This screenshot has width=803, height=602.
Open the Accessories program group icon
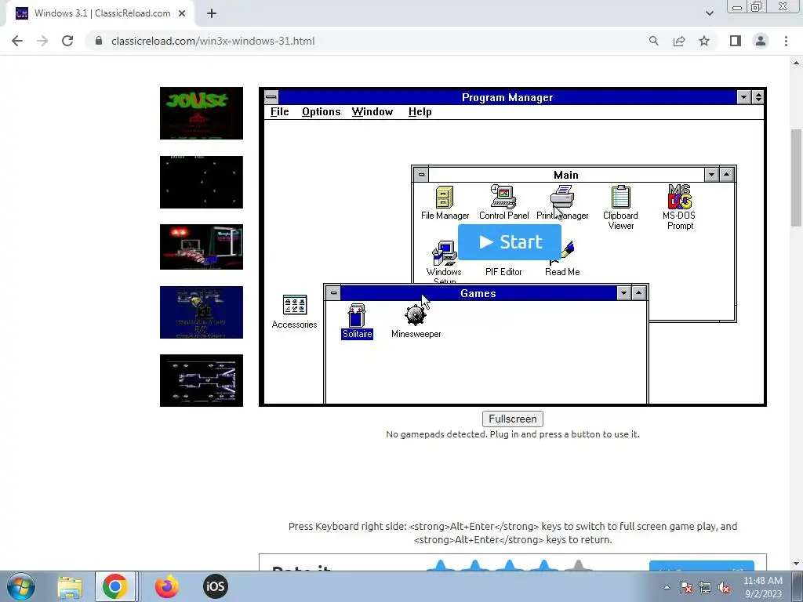(x=295, y=312)
